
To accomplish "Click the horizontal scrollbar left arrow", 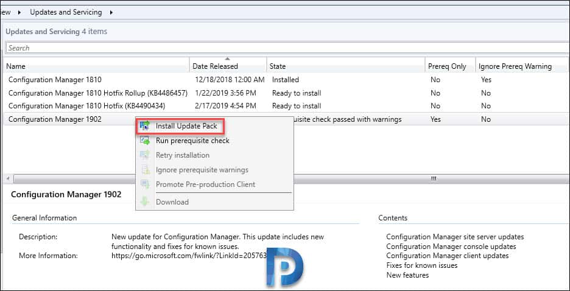I will tap(9, 179).
